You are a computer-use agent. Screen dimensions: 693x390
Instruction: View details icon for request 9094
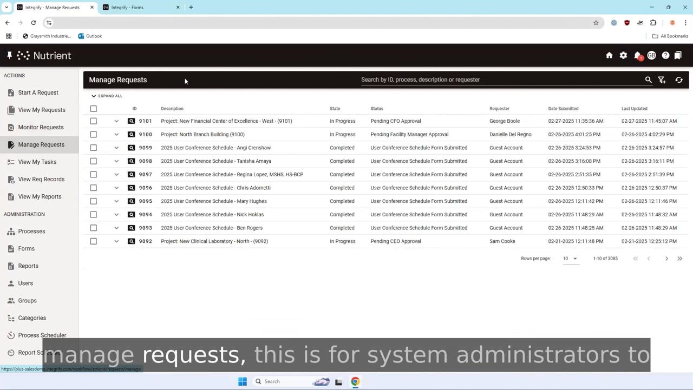tap(131, 214)
